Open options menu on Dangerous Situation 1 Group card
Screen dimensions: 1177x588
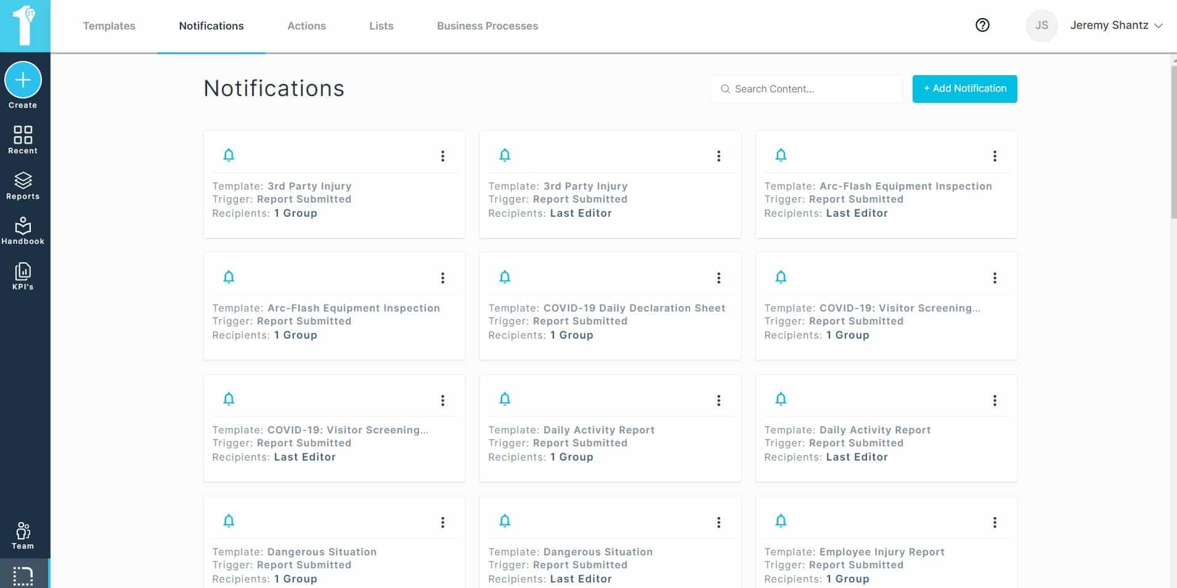442,523
